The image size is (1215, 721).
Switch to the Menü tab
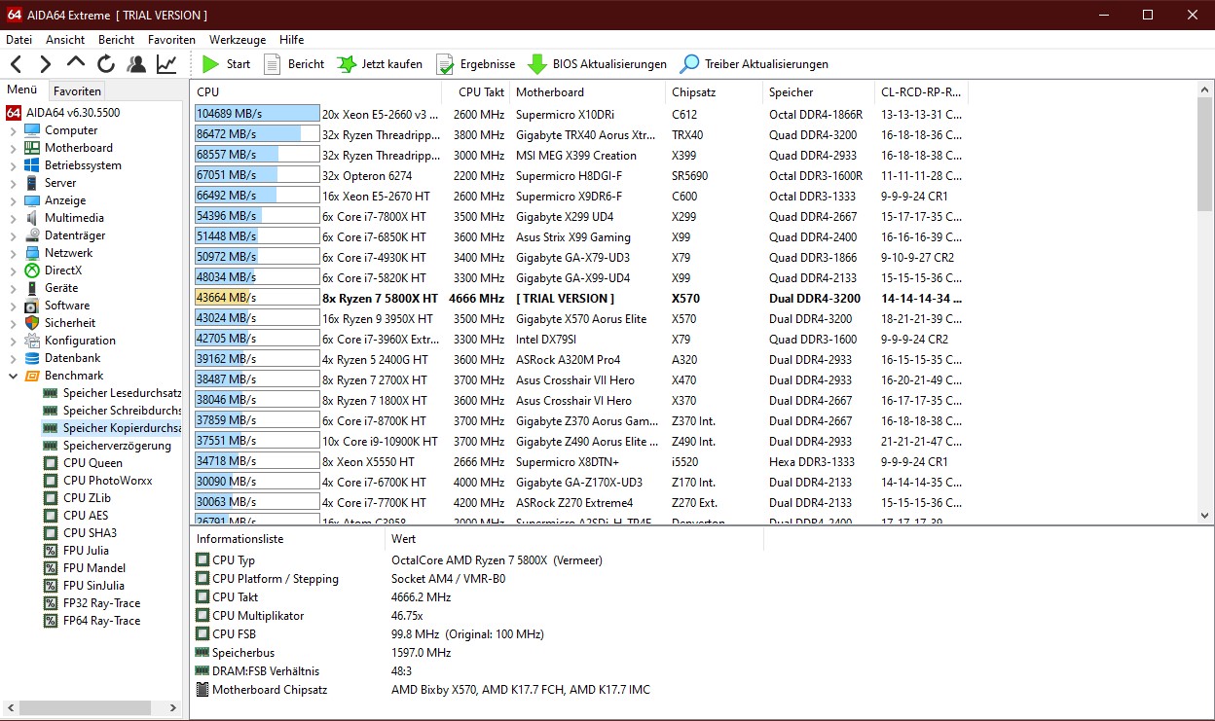click(x=22, y=90)
